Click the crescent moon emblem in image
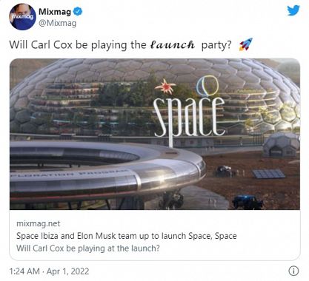 [x=207, y=86]
